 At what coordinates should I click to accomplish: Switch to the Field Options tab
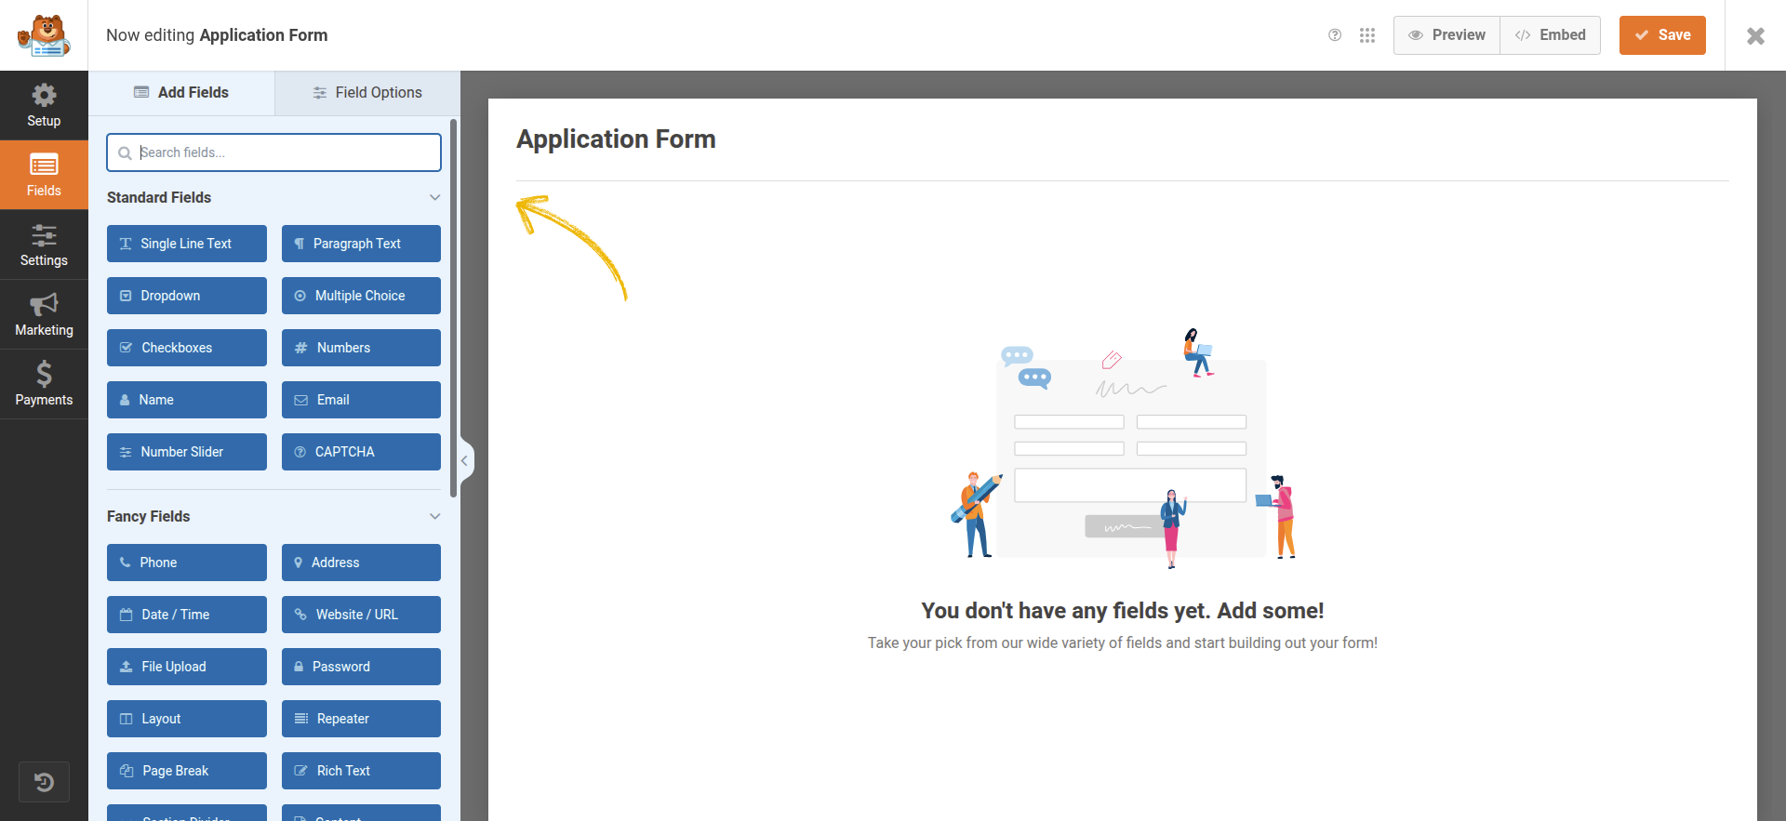pos(367,92)
